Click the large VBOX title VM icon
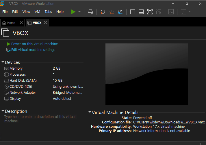Viewport: 206px width, 145px height. tap(5, 33)
